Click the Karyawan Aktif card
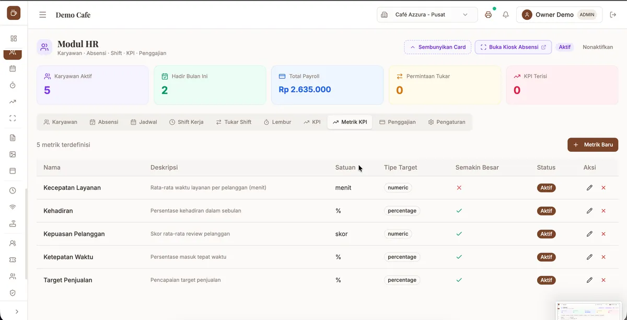The width and height of the screenshot is (627, 320). pos(92,85)
